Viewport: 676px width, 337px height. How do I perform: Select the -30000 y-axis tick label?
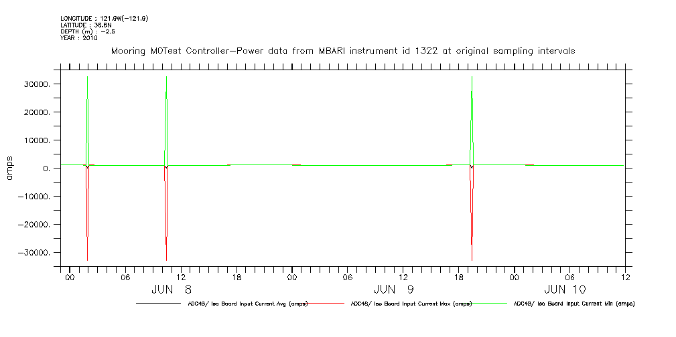click(36, 253)
